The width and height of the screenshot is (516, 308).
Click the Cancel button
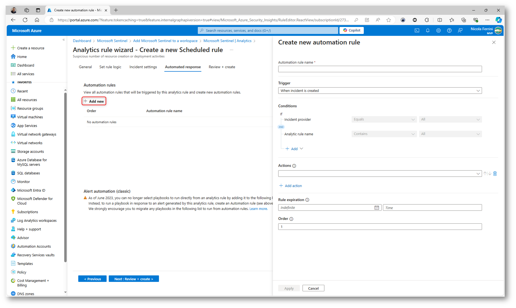click(313, 288)
